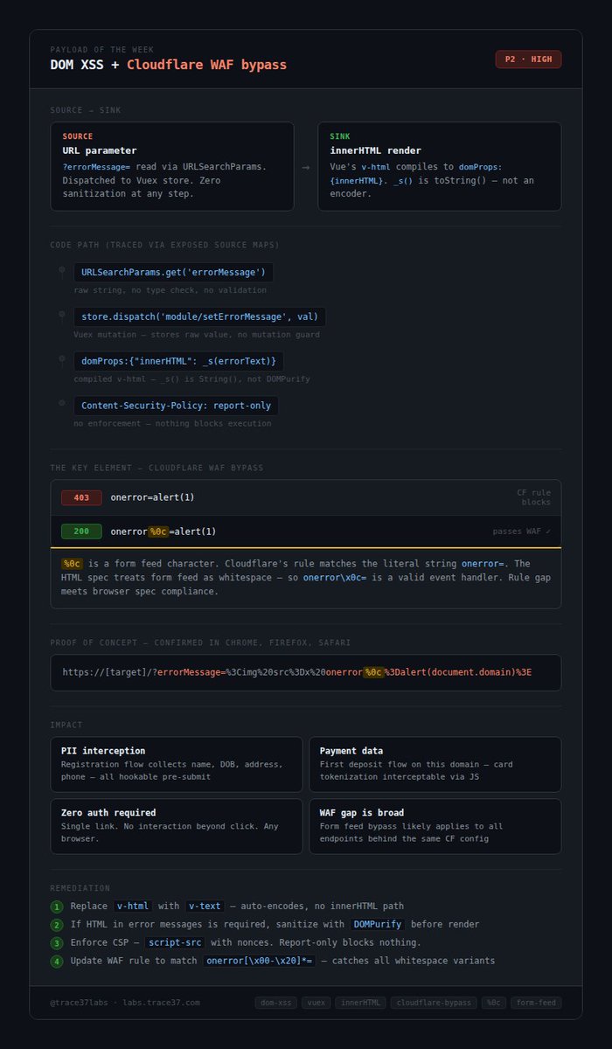Click the 'DOM XSS + Cloudflare WAF bypass' title

pyautogui.click(x=169, y=65)
